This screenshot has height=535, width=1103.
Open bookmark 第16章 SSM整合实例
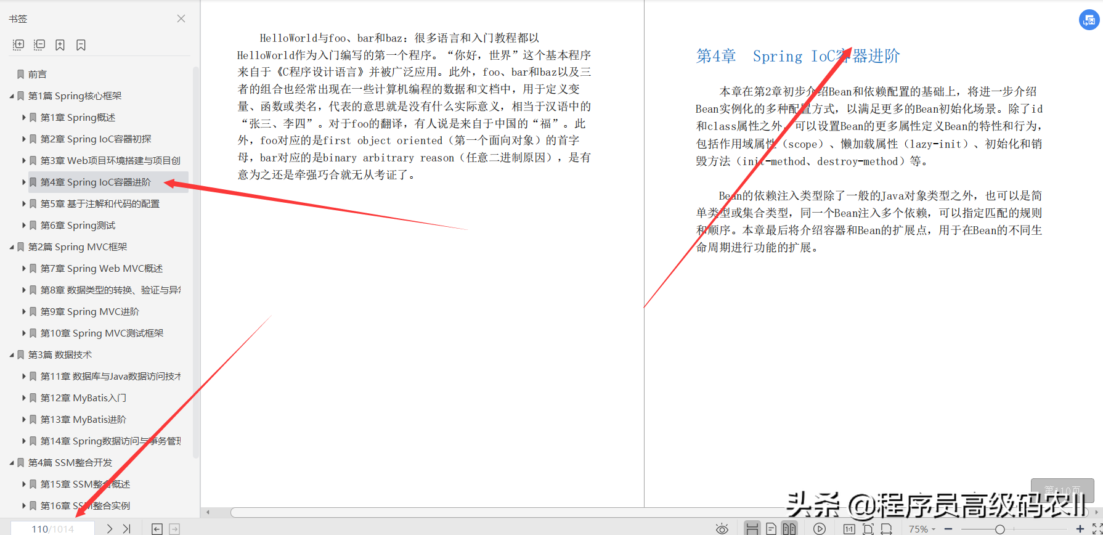point(85,505)
